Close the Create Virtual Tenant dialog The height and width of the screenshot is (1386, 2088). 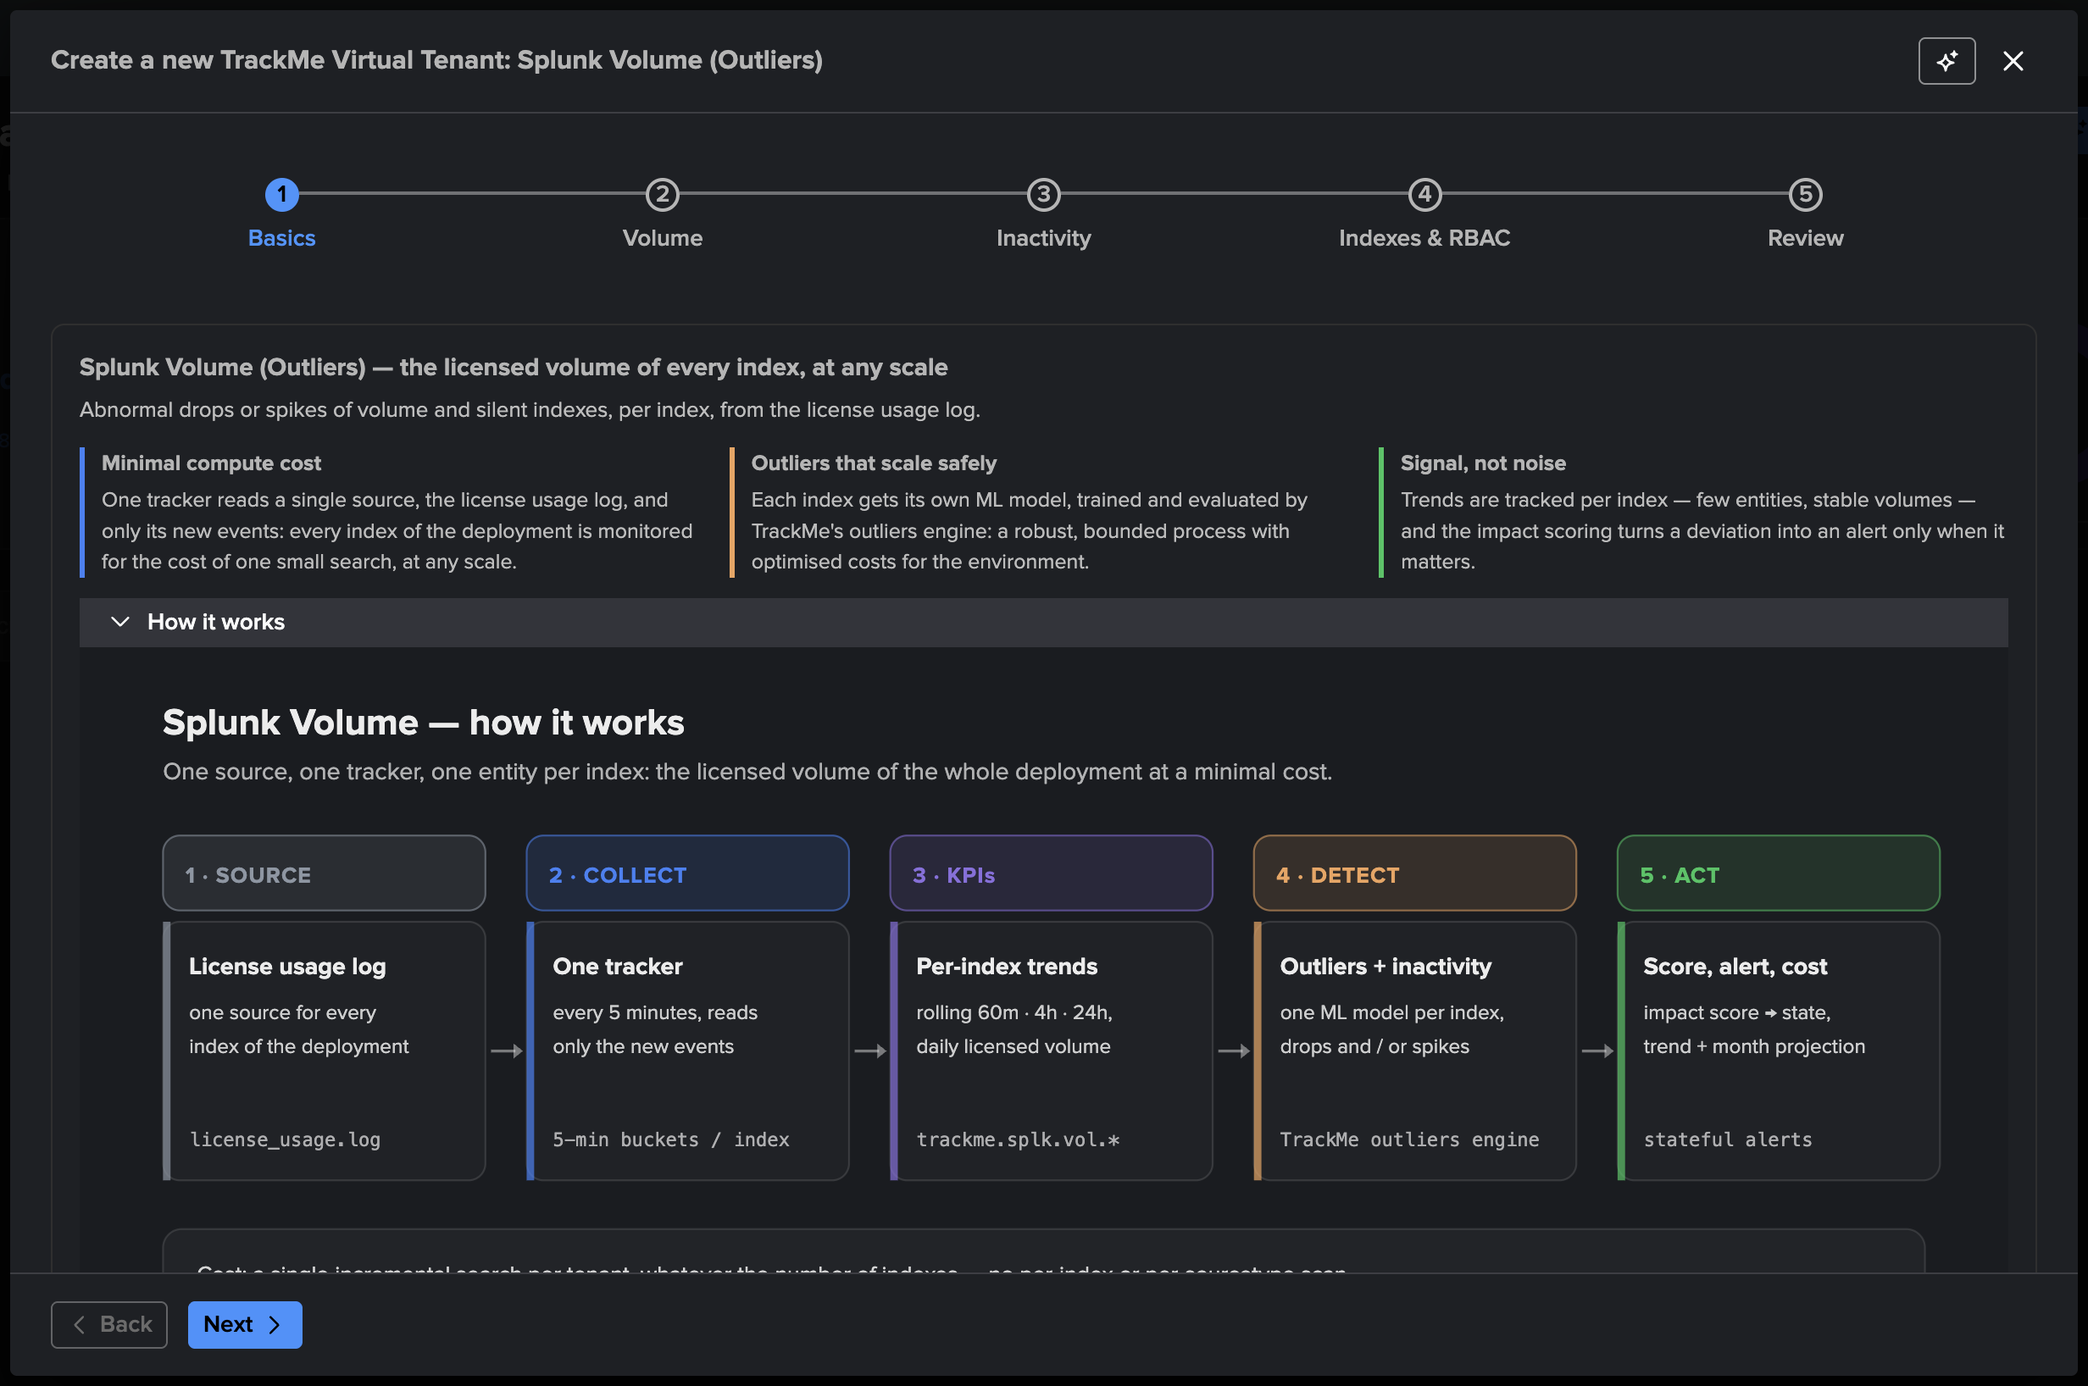[x=2013, y=61]
